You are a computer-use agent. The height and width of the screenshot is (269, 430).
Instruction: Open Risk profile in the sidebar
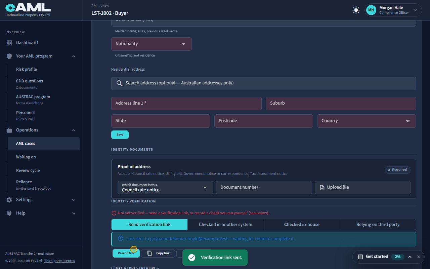tap(27, 69)
